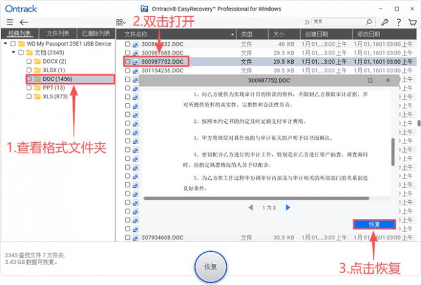The height and width of the screenshot is (285, 421).
Task: Go to next preview page arrow
Action: click(x=288, y=208)
